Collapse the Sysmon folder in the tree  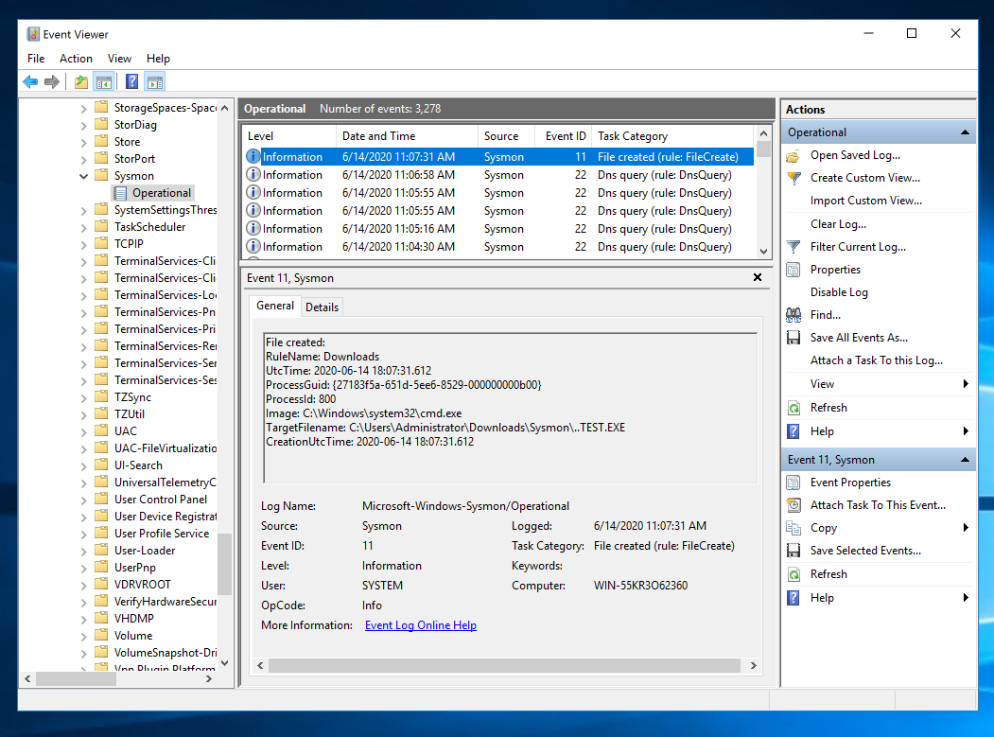[84, 176]
